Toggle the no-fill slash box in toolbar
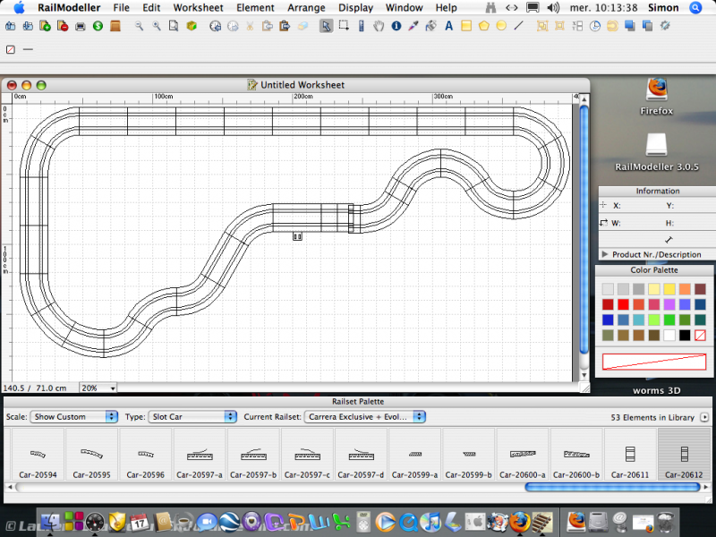Image resolution: width=716 pixels, height=537 pixels. click(10, 49)
